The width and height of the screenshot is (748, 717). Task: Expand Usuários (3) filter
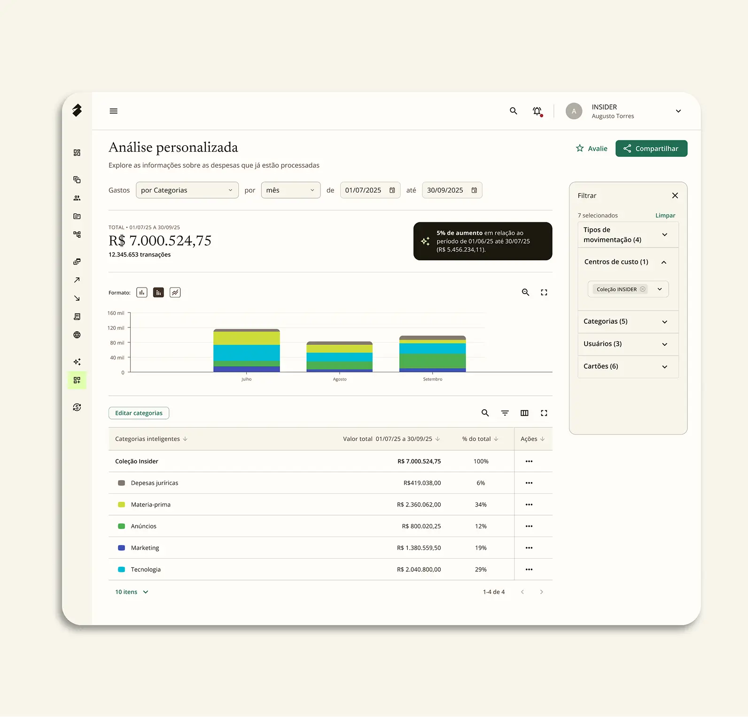[628, 344]
